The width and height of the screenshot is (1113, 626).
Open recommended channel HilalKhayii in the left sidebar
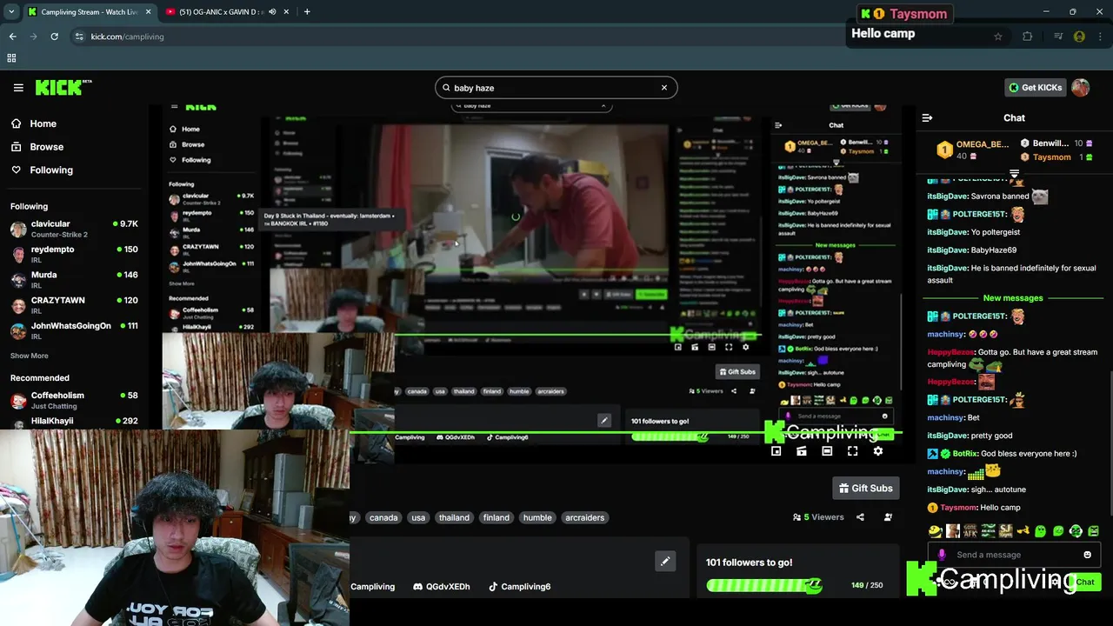pyautogui.click(x=74, y=422)
